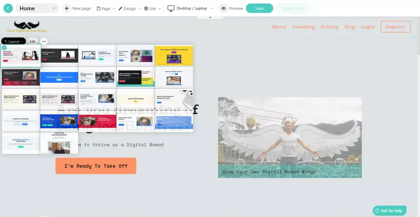
Task: Click the Register button in the header
Action: (395, 27)
